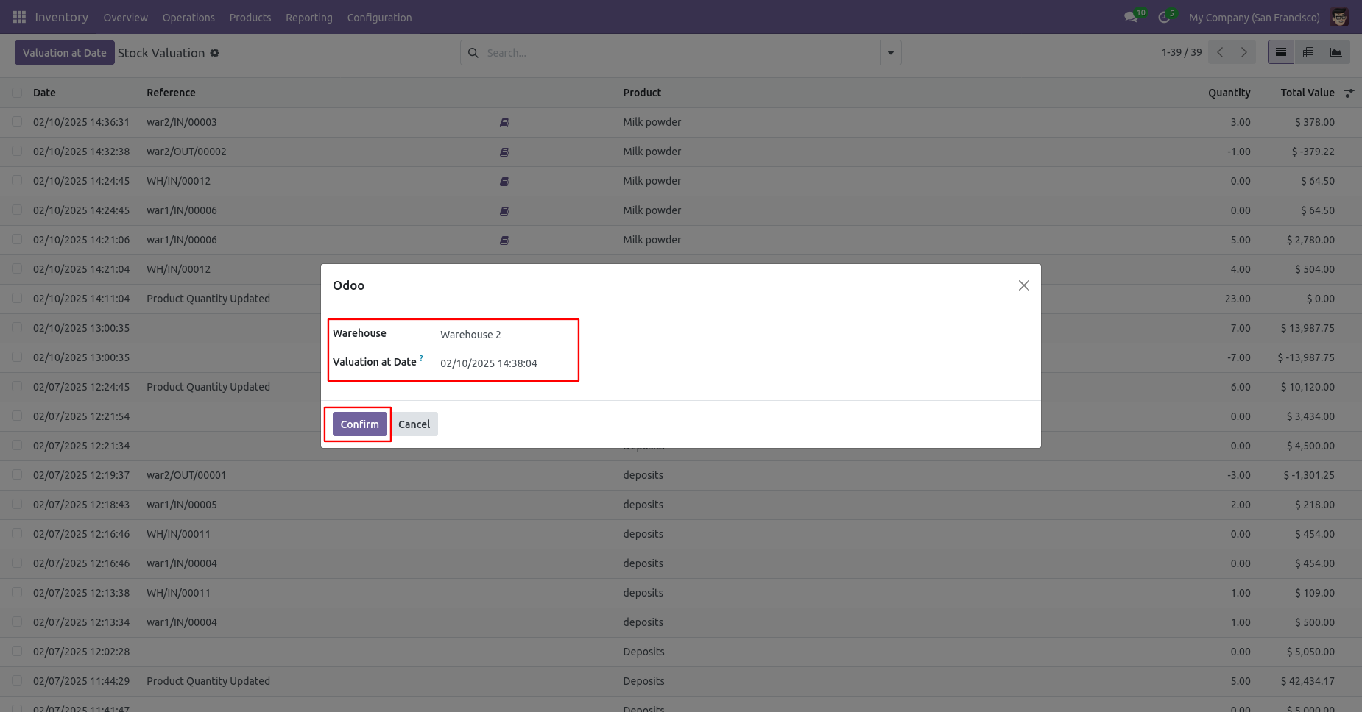Open the Reporting menu
Viewport: 1362px width, 712px height.
pos(309,18)
